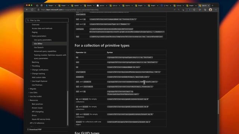The height and width of the screenshot is (134, 239).
Task: Collapse the Resources section
Action: 29,100
